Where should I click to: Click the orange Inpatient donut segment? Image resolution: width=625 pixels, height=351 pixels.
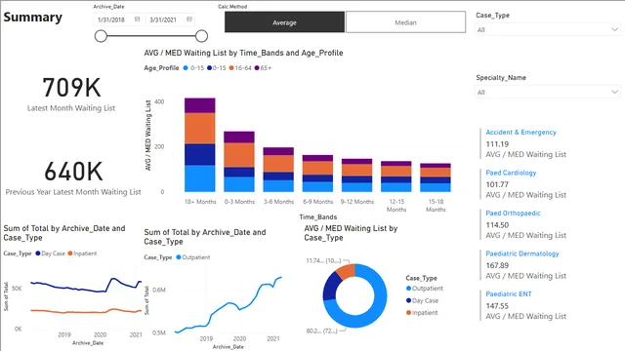[x=347, y=271]
